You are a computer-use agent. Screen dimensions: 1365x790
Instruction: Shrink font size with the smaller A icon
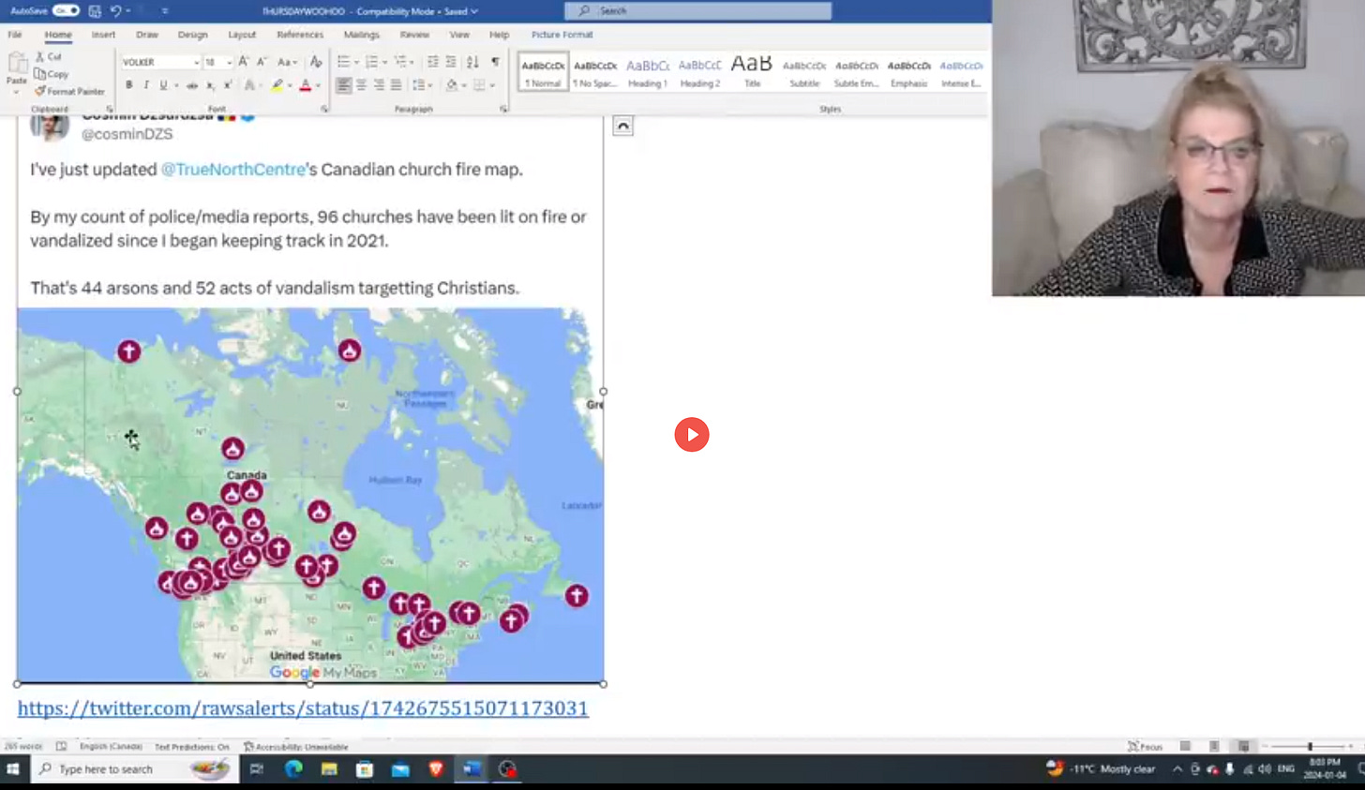[262, 62]
